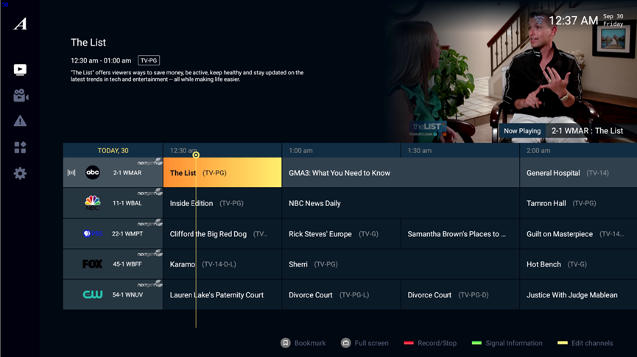637x357 pixels.
Task: Click the Signal Information label
Action: 514,343
